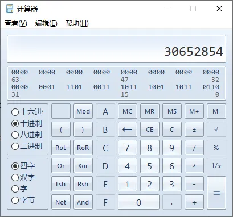Click the Or bitwise button
The height and width of the screenshot is (217, 233).
(x=61, y=166)
